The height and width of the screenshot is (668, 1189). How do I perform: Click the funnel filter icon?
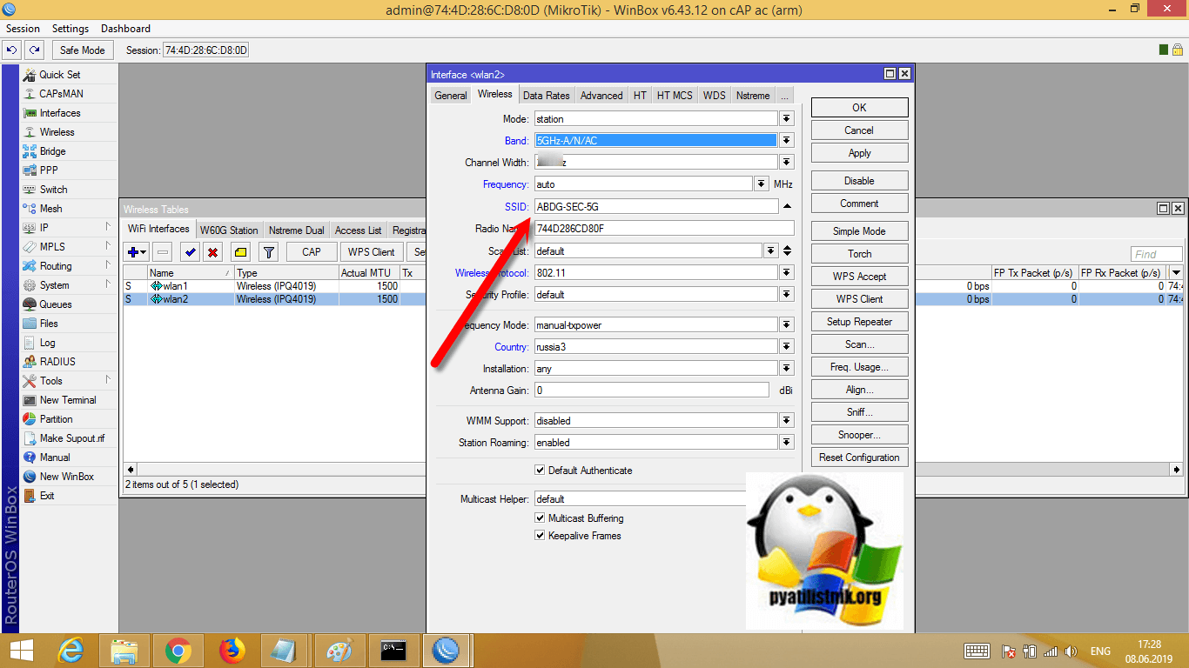click(x=269, y=252)
